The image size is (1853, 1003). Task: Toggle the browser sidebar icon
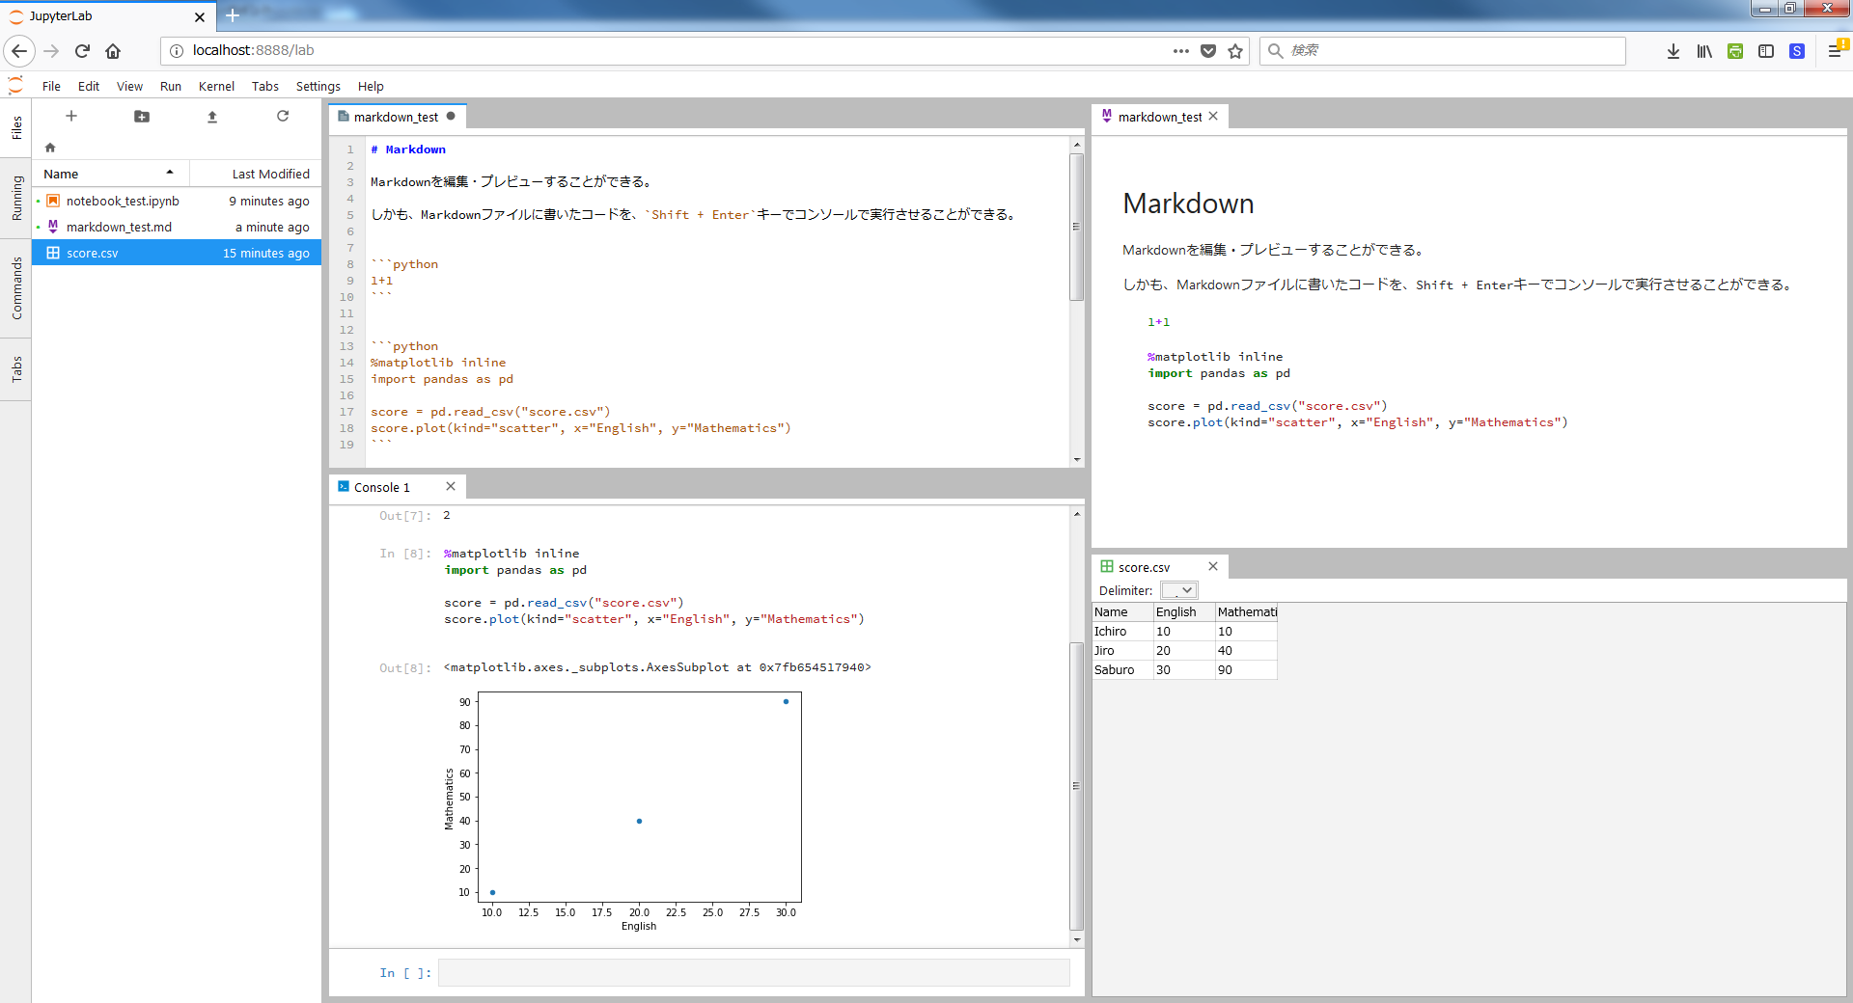[1766, 51]
